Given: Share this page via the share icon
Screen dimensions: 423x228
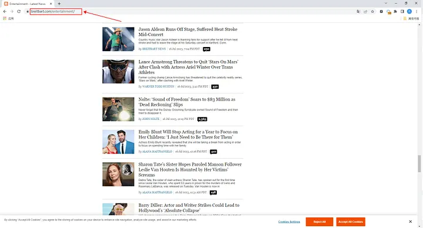Looking at the screenshot, I should coord(365,11).
